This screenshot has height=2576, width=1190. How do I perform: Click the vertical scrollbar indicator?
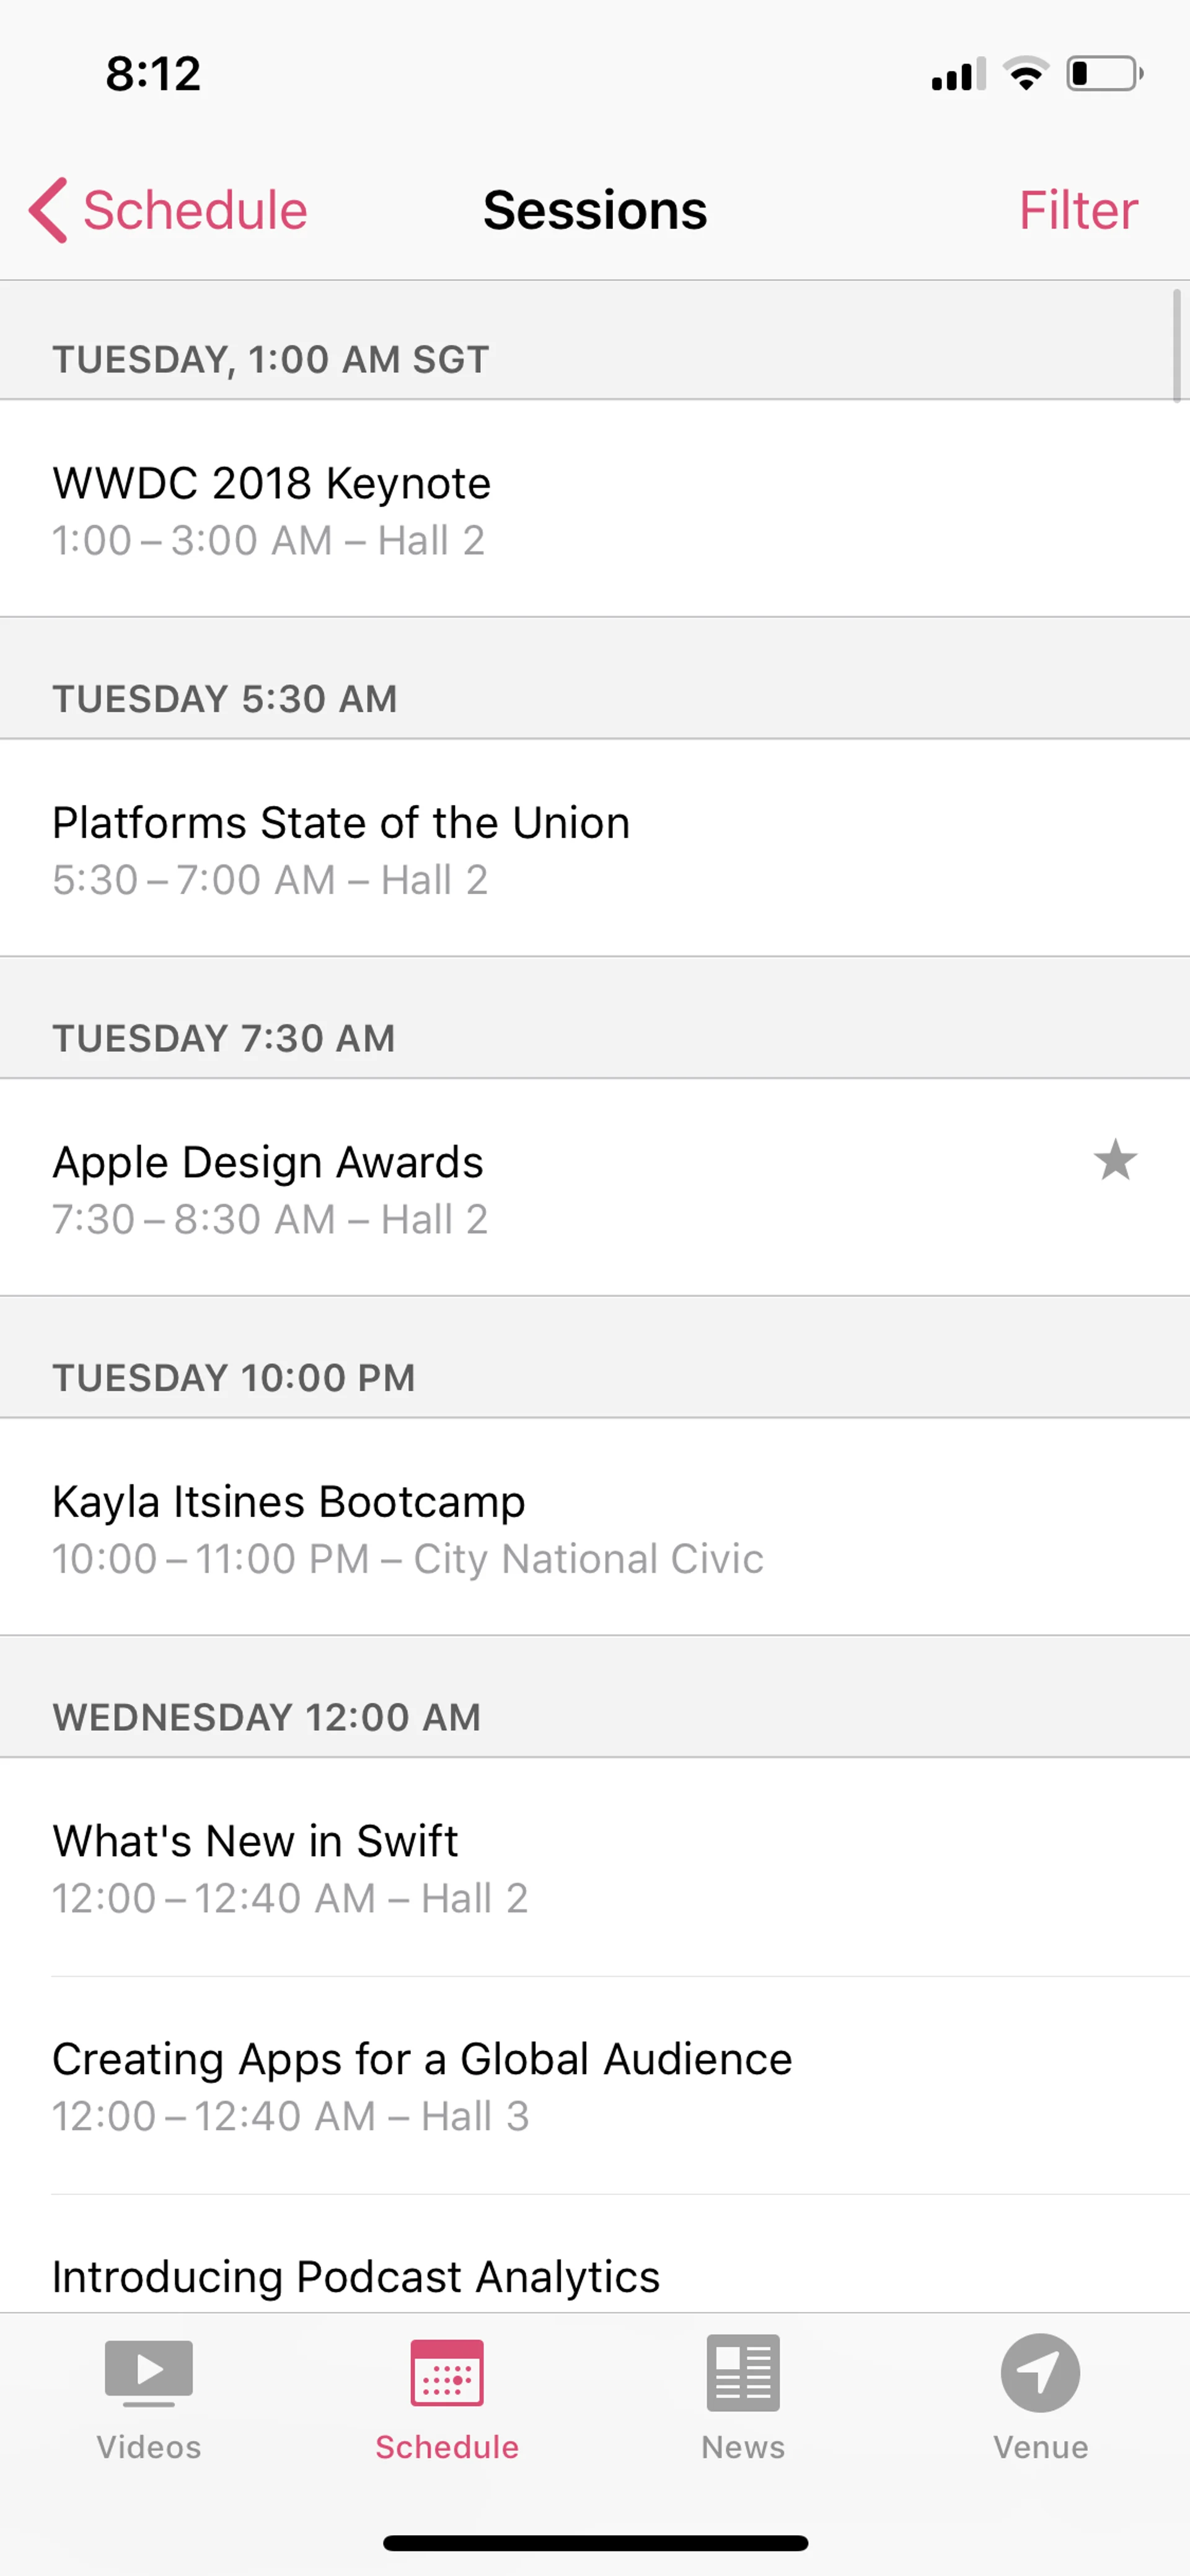[1176, 345]
